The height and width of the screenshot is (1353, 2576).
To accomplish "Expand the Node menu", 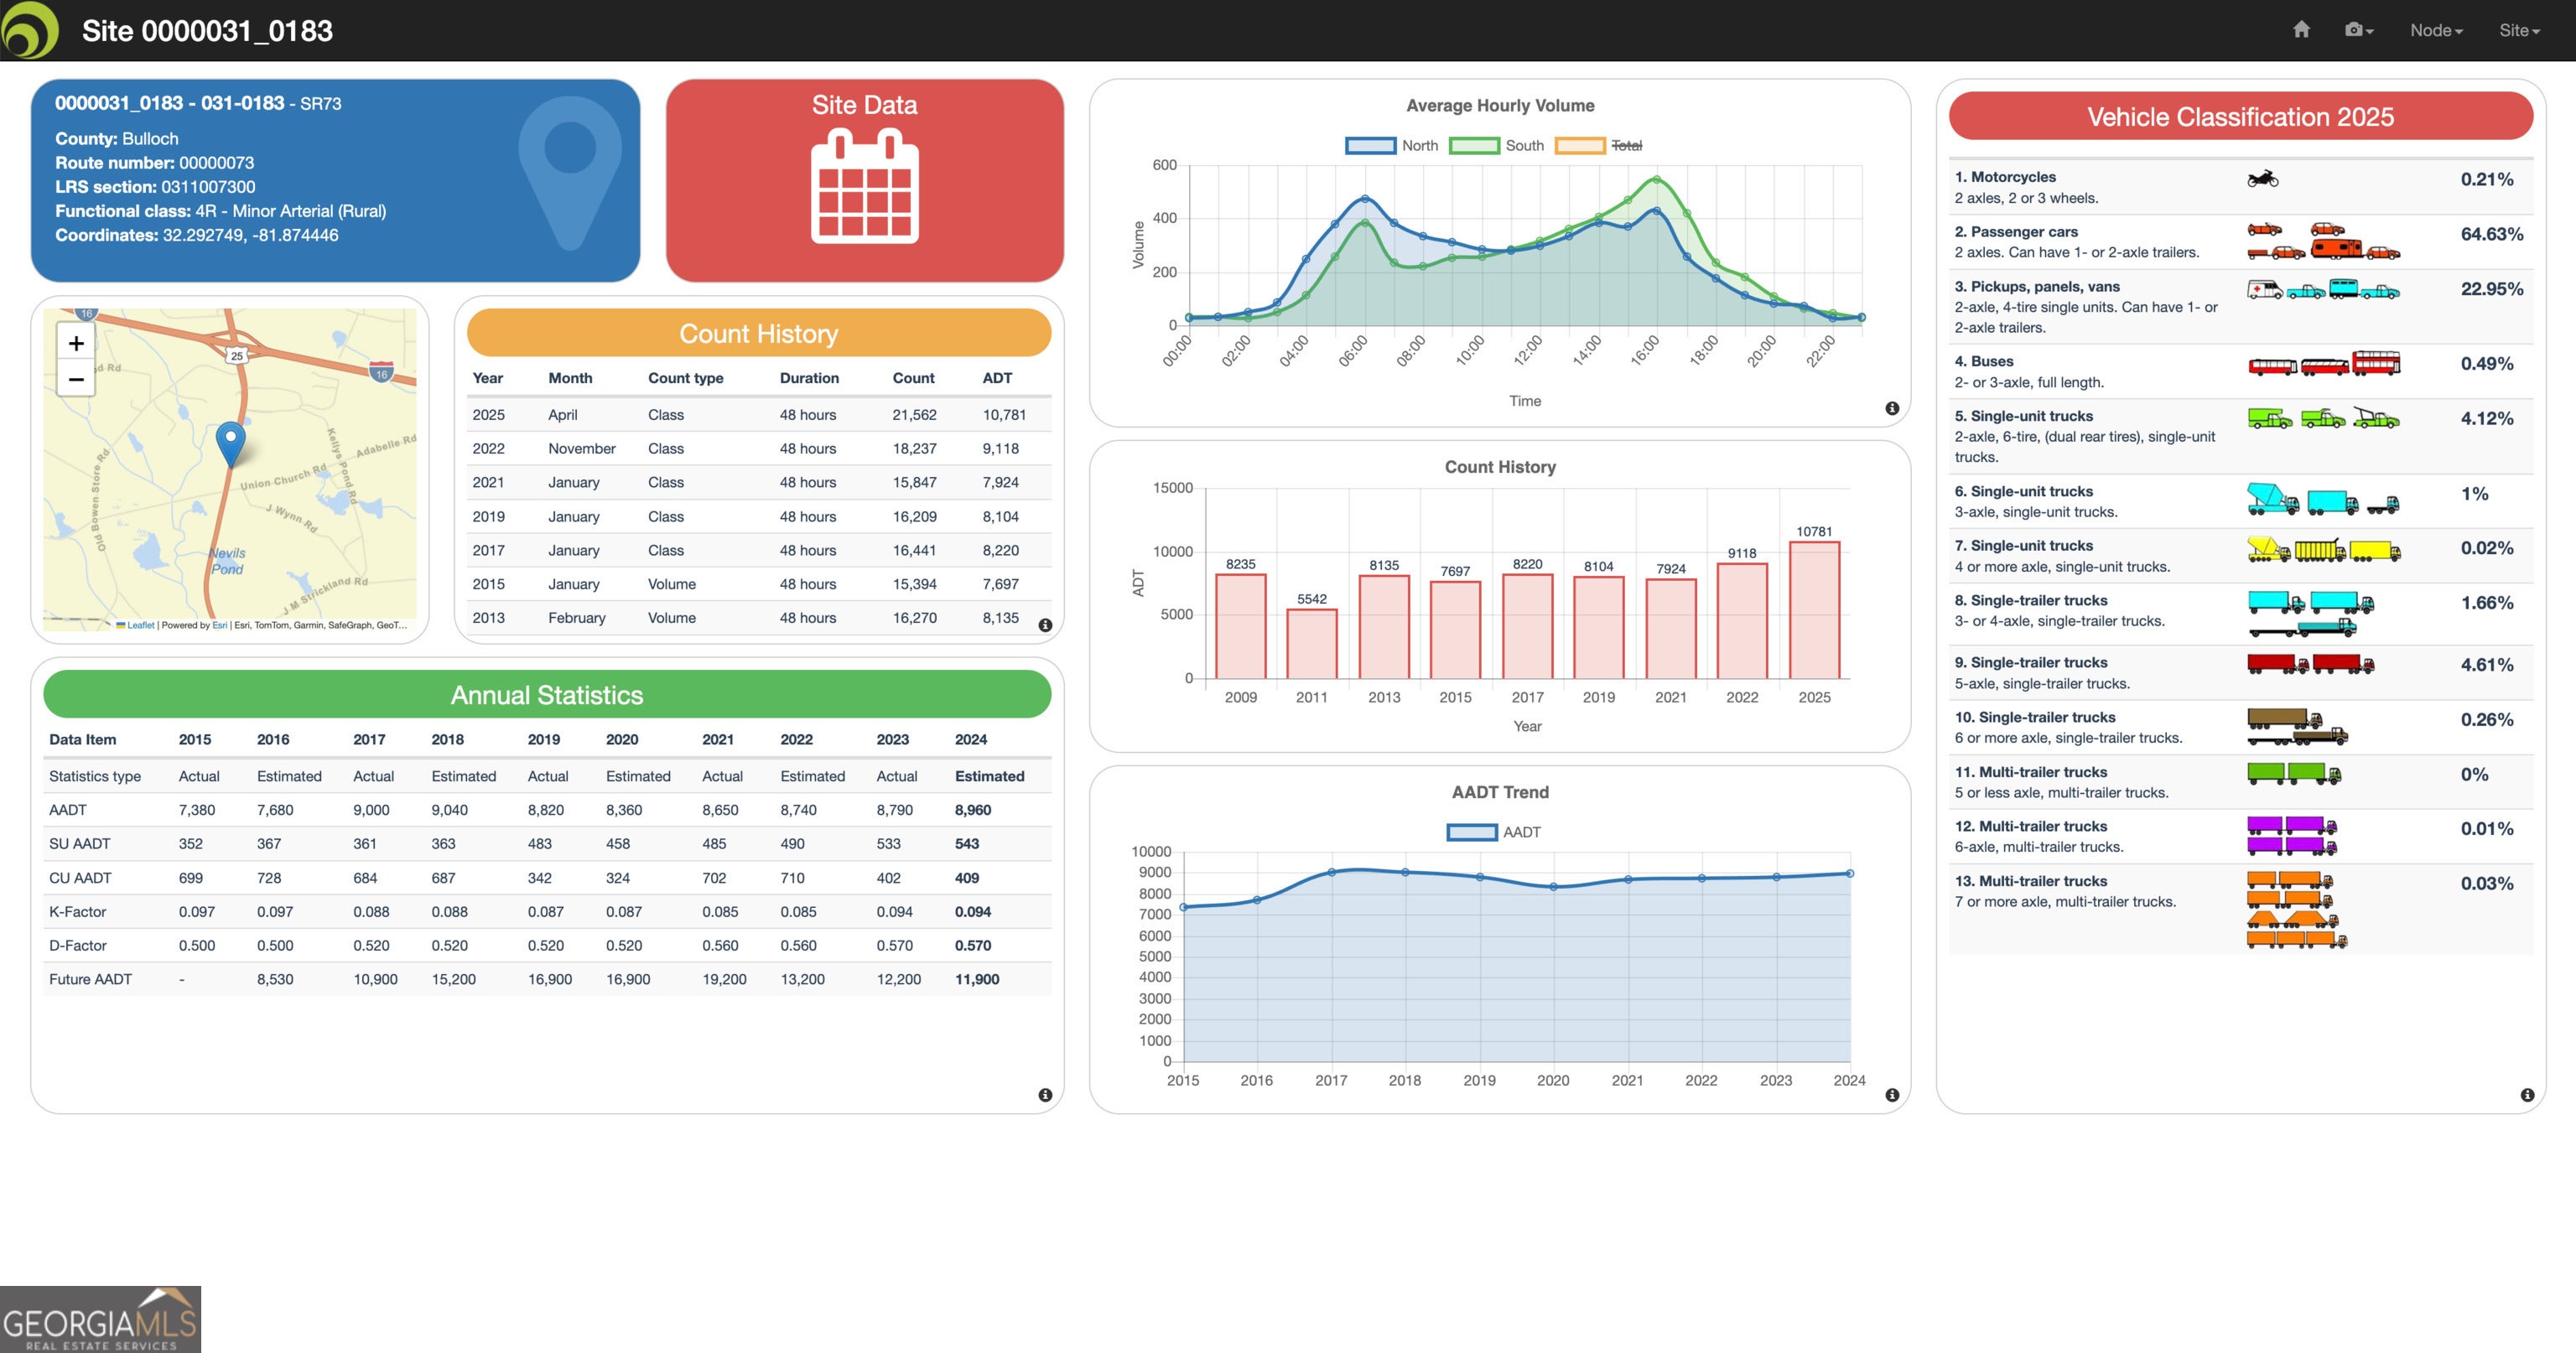I will point(2435,30).
